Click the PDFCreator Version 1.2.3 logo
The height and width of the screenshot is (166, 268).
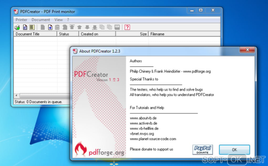(97, 76)
